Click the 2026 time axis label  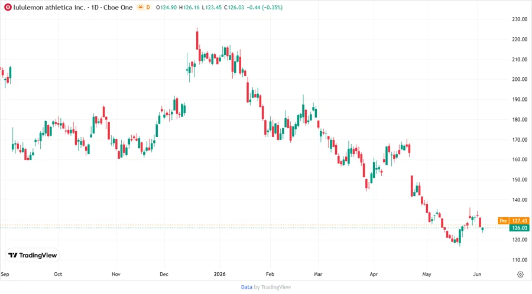(219, 275)
